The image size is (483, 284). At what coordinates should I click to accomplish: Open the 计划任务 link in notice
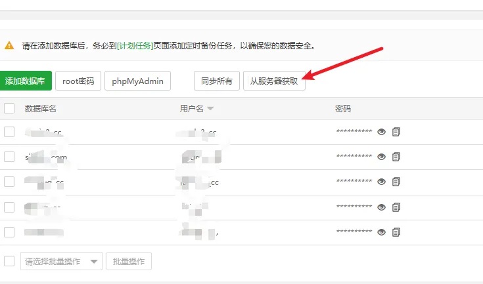click(135, 46)
